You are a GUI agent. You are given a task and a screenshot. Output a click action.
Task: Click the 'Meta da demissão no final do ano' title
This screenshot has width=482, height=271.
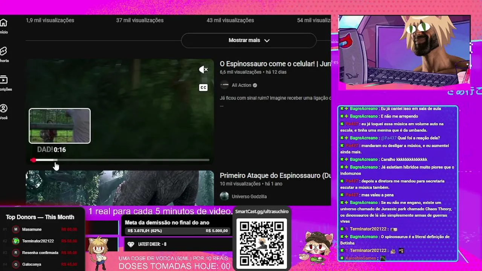point(167,222)
